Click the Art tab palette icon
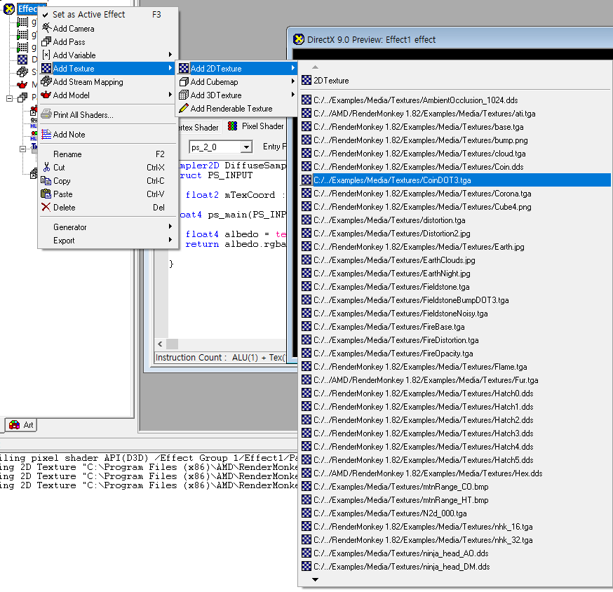This screenshot has height=592, width=613. pyautogui.click(x=15, y=424)
